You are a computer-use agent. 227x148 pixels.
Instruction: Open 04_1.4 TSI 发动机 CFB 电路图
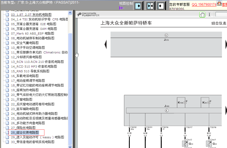[39, 19]
